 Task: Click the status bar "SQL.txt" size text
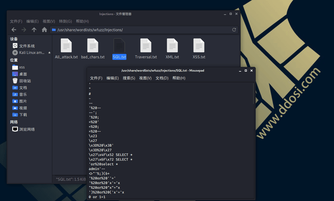(x=71, y=179)
